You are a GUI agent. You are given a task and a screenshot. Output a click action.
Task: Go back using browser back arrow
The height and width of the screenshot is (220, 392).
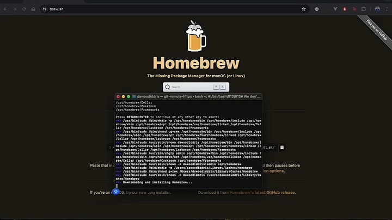pyautogui.click(x=5, y=9)
